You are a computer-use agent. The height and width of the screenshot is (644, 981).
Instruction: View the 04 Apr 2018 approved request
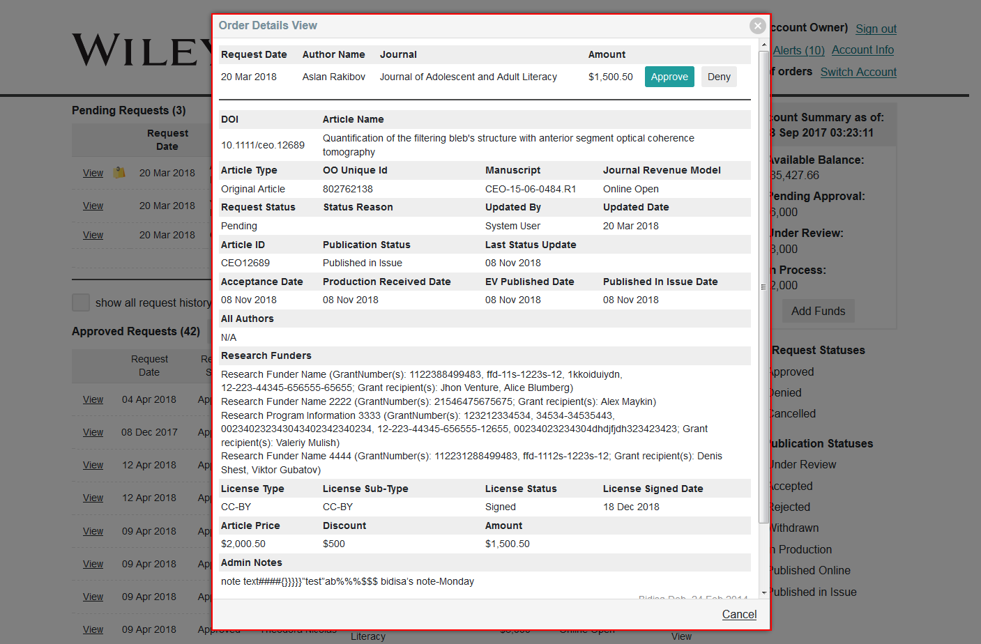click(x=93, y=399)
